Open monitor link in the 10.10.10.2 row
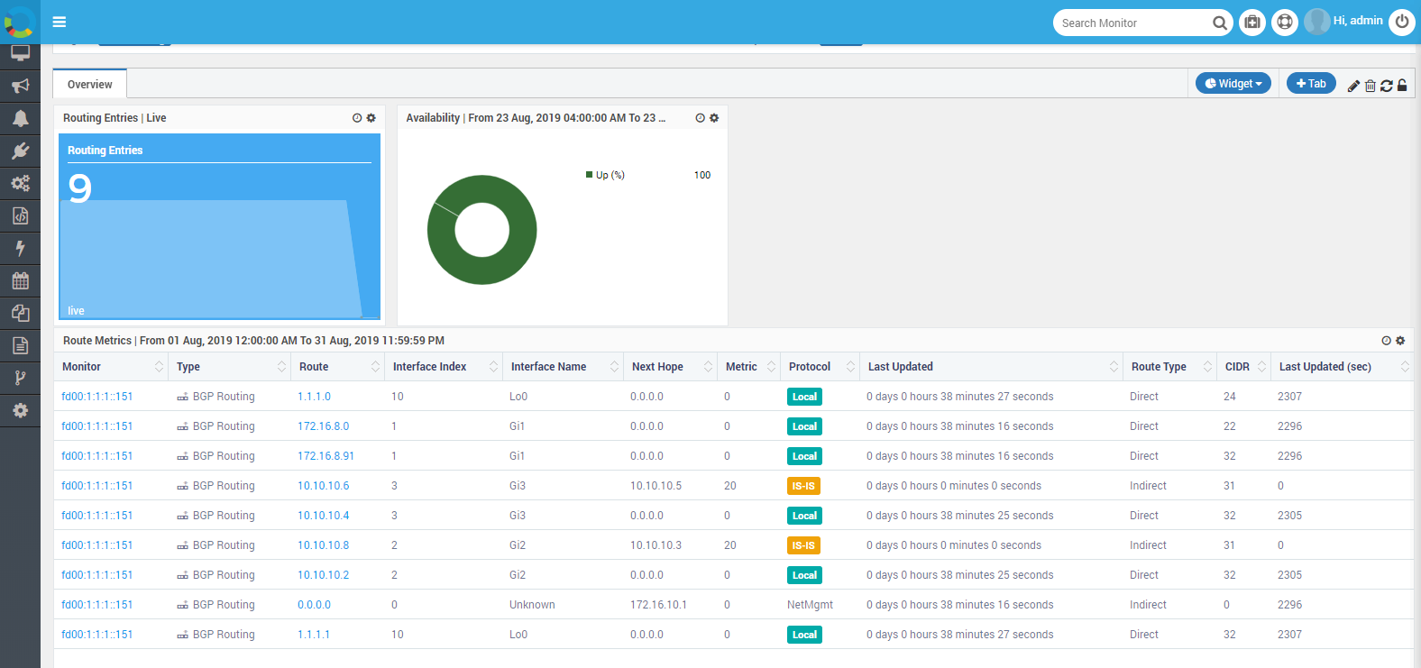1421x668 pixels. [97, 575]
